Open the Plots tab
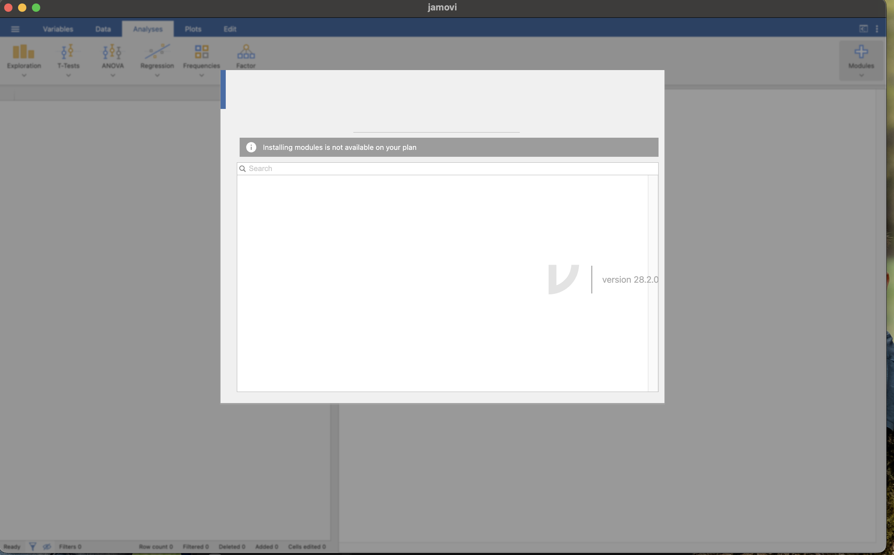 (193, 29)
